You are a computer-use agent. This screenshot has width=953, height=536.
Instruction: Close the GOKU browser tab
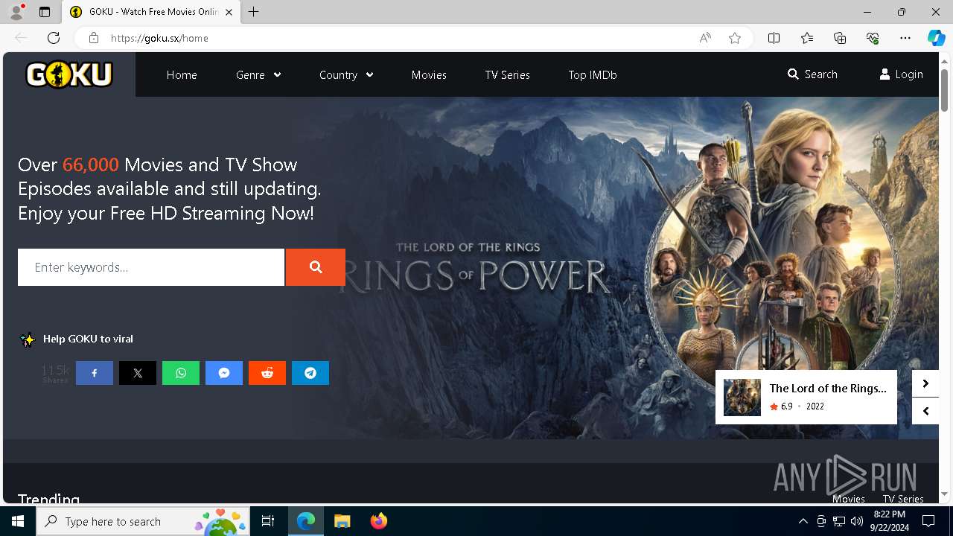click(229, 12)
